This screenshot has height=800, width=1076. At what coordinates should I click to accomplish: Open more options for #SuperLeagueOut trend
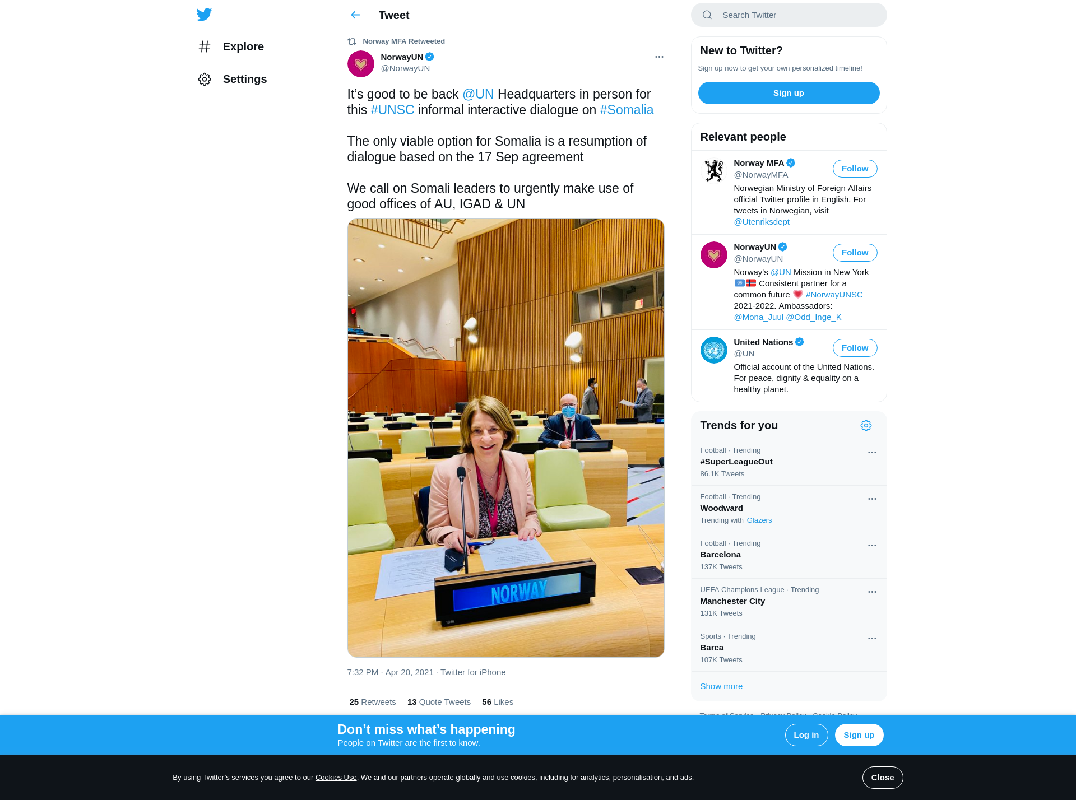coord(872,453)
